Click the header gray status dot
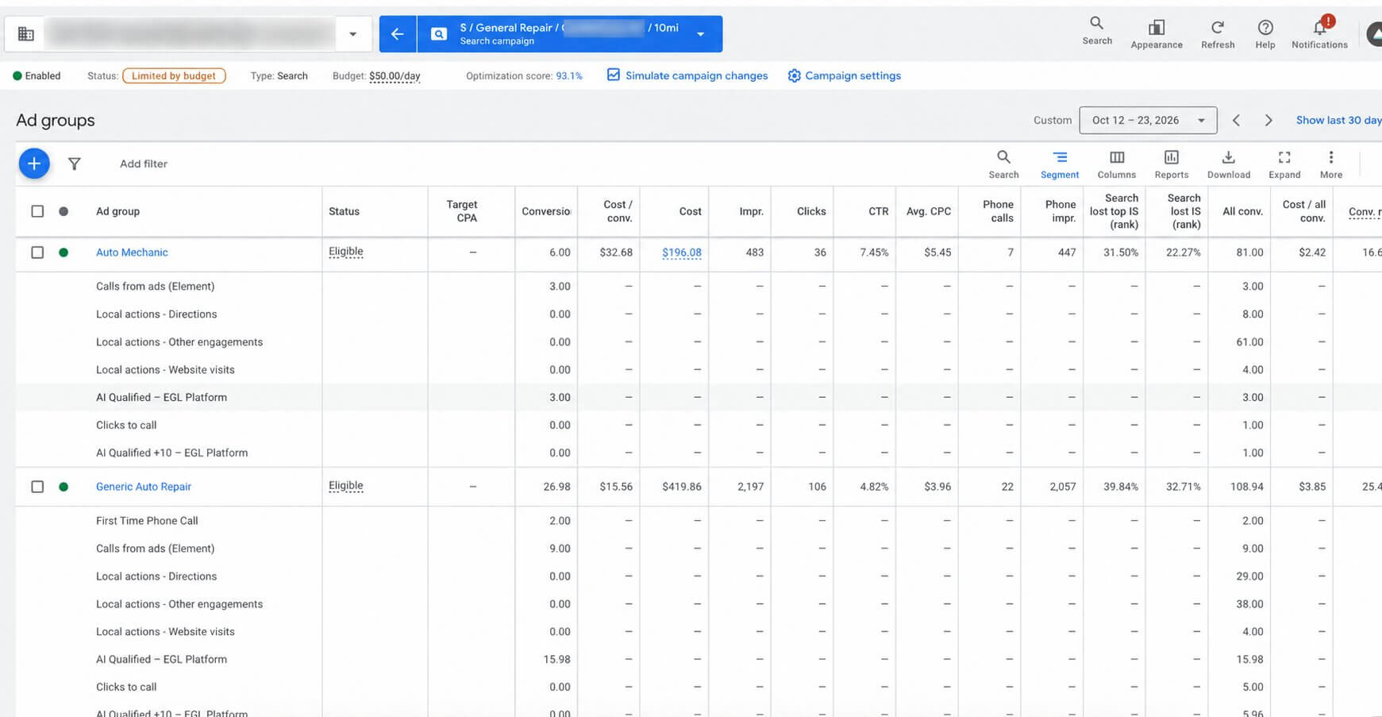The height and width of the screenshot is (717, 1382). pyautogui.click(x=64, y=211)
